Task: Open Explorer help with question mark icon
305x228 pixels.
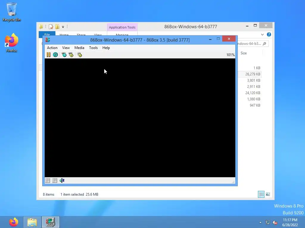Action: pyautogui.click(x=269, y=34)
